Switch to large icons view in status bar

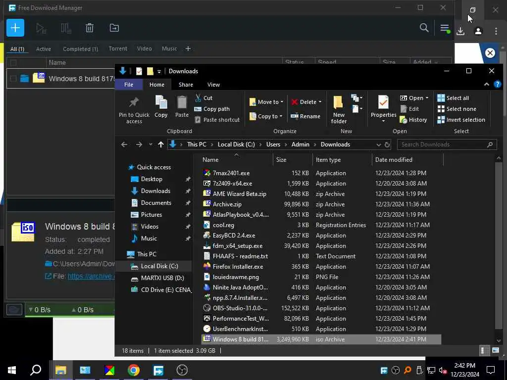click(495, 350)
